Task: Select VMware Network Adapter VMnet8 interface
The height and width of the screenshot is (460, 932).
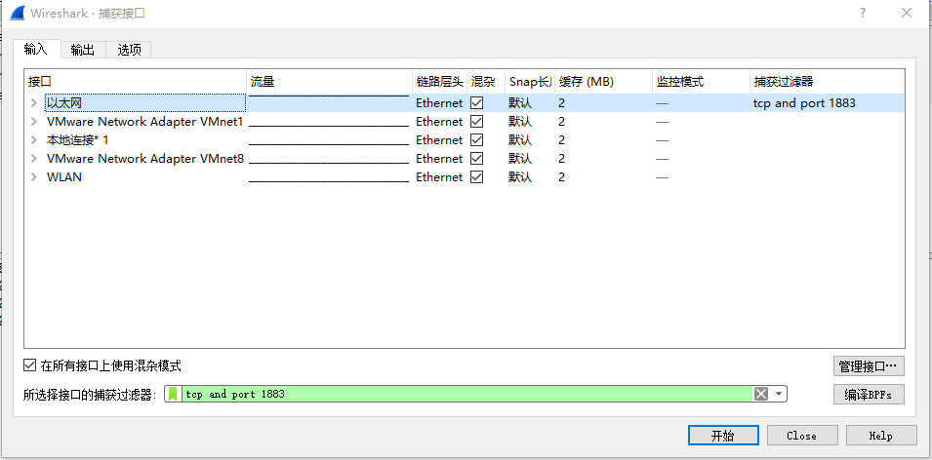Action: (145, 159)
